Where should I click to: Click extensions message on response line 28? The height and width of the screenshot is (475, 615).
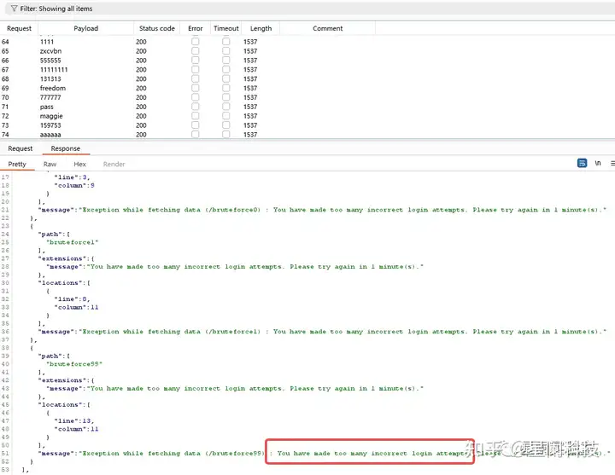pos(235,266)
